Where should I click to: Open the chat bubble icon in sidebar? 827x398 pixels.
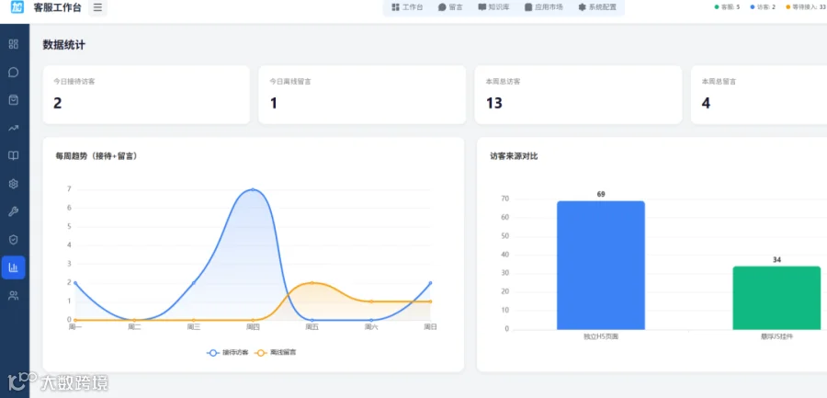pos(14,72)
